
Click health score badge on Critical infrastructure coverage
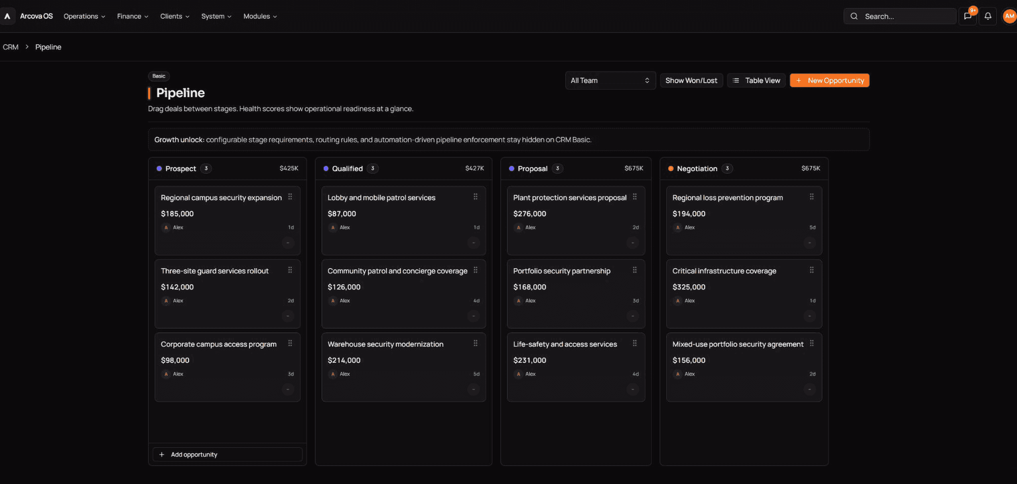810,316
